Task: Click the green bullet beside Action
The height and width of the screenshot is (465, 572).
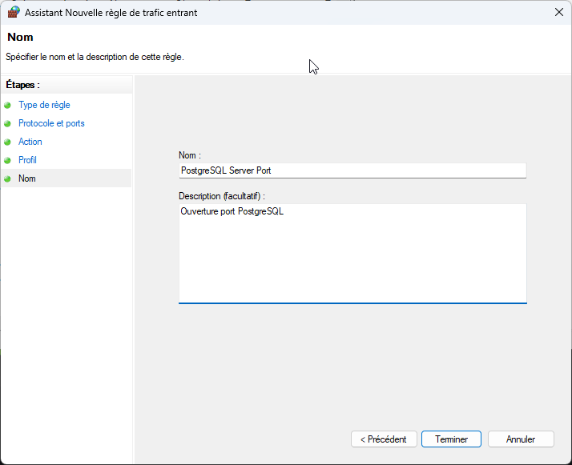Action: click(x=8, y=142)
